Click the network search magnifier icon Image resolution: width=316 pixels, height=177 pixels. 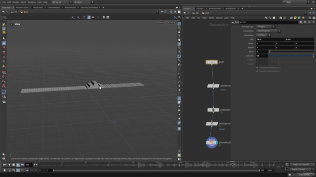click(x=310, y=18)
